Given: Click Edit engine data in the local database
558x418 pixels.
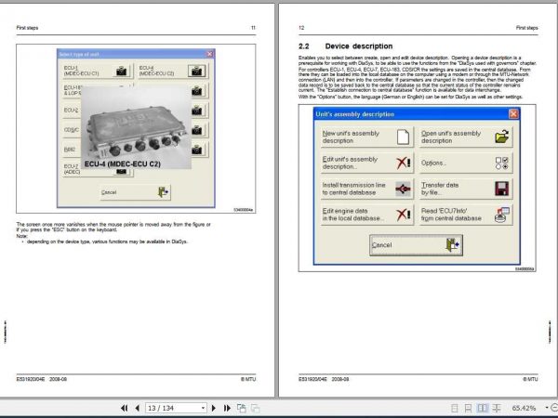Looking at the screenshot, I should tap(367, 215).
